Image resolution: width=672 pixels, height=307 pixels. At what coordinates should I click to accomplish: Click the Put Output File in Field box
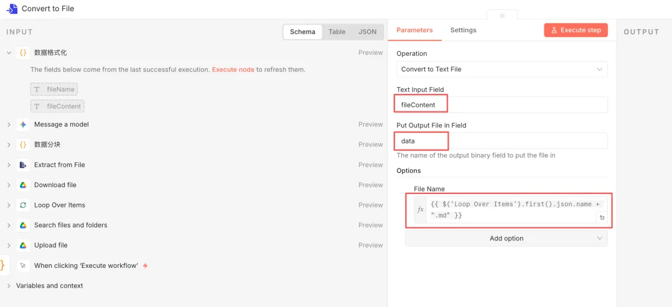(502, 141)
